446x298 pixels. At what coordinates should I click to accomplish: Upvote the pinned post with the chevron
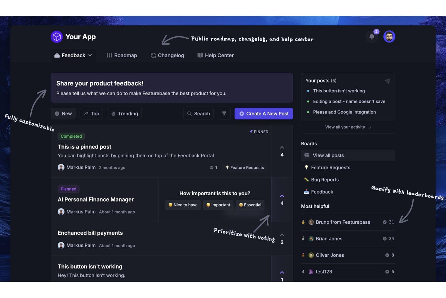(282, 147)
